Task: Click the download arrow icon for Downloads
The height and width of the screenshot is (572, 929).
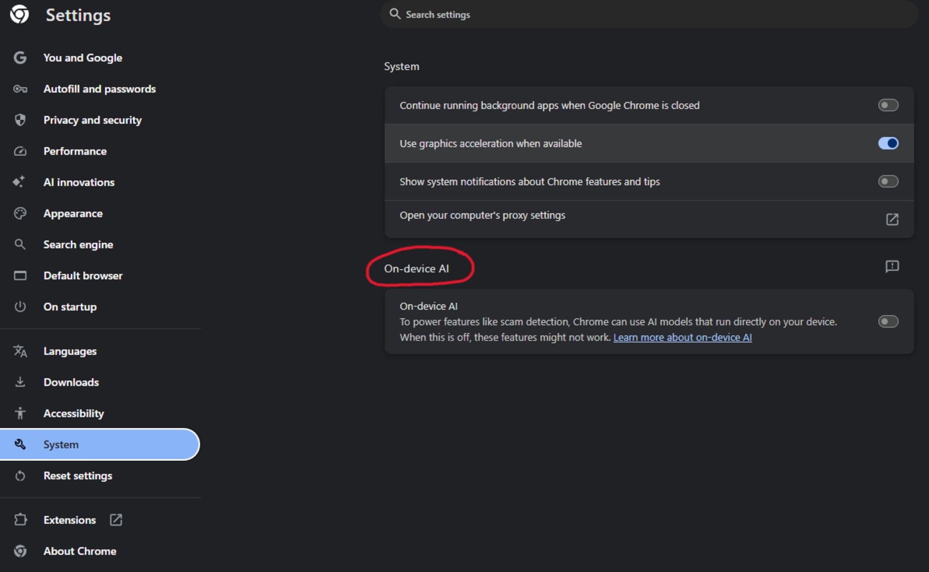Action: [x=20, y=382]
